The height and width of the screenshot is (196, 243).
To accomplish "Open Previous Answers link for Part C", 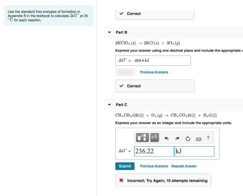I will (x=154, y=166).
